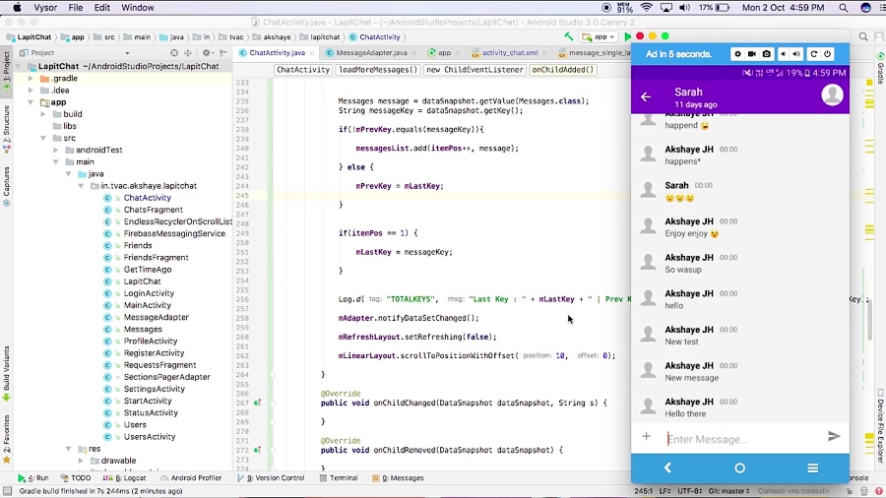886x498 pixels.
Task: Click the Vysor video record icon
Action: [x=752, y=54]
